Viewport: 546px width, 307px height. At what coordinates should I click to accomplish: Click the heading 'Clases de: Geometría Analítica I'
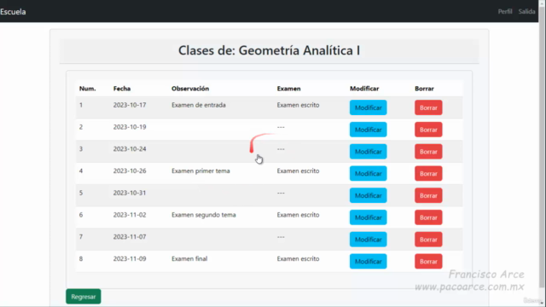pyautogui.click(x=270, y=50)
